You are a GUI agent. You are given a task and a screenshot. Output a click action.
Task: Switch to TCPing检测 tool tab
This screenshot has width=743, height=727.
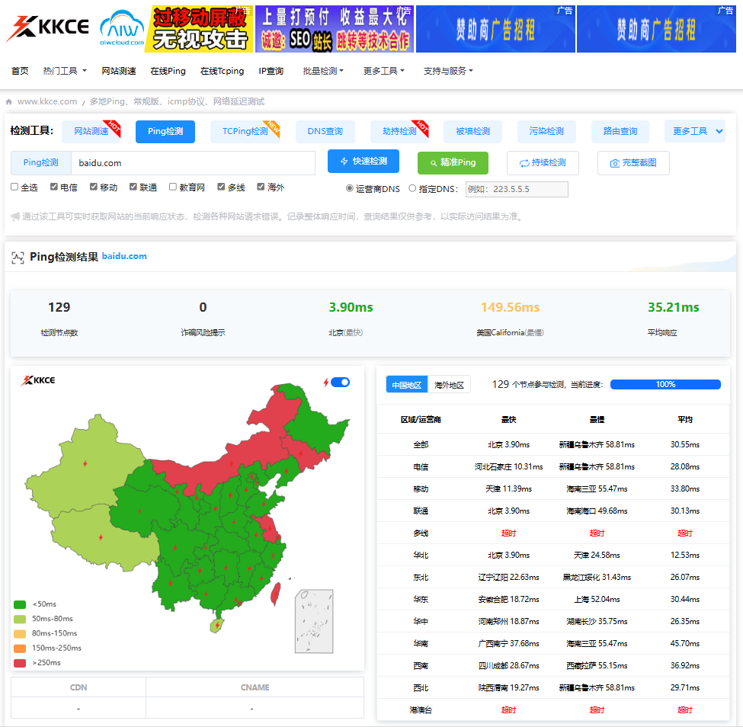[x=245, y=131]
